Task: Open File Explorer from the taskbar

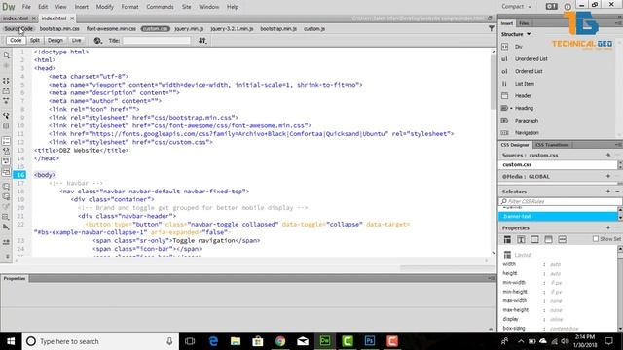Action: pos(236,341)
